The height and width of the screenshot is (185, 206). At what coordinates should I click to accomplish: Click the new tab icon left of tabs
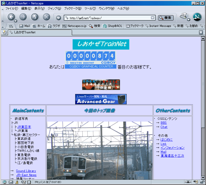4,32
